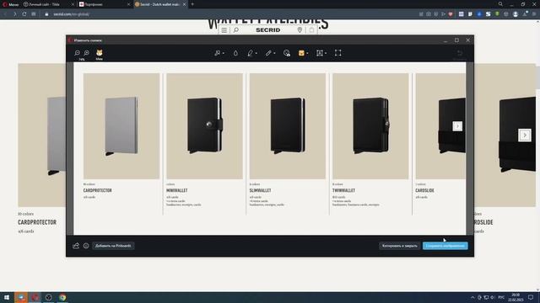Click the Slimwallet product image in snapshot

288,126
